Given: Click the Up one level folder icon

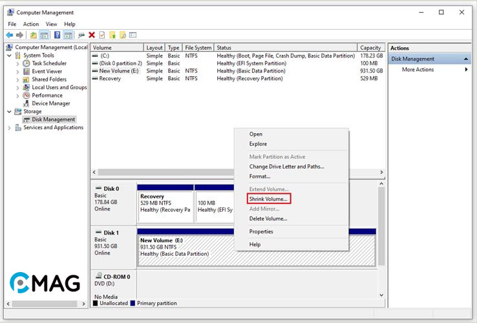Looking at the screenshot, I should (33, 35).
